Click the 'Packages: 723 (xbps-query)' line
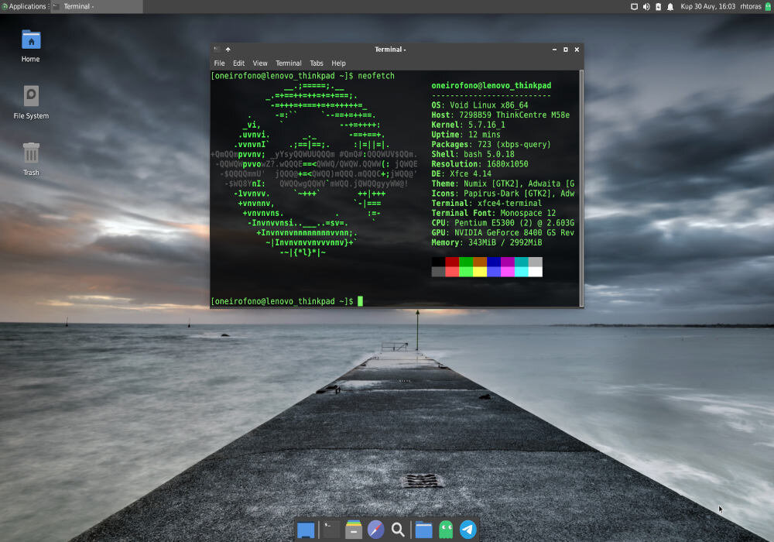 (x=491, y=145)
